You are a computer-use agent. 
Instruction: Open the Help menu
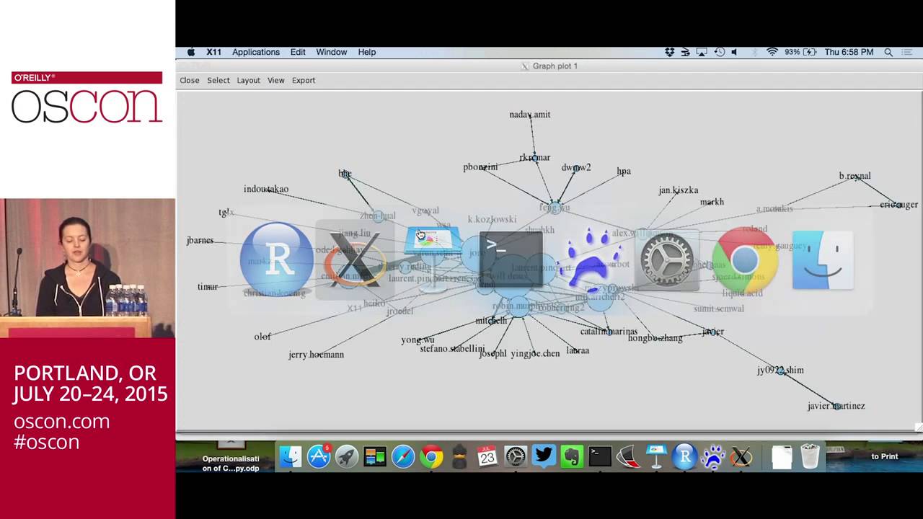pos(367,52)
